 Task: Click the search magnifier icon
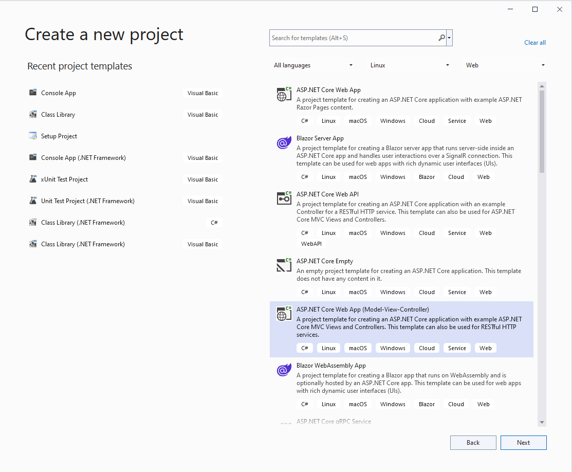[x=441, y=38]
